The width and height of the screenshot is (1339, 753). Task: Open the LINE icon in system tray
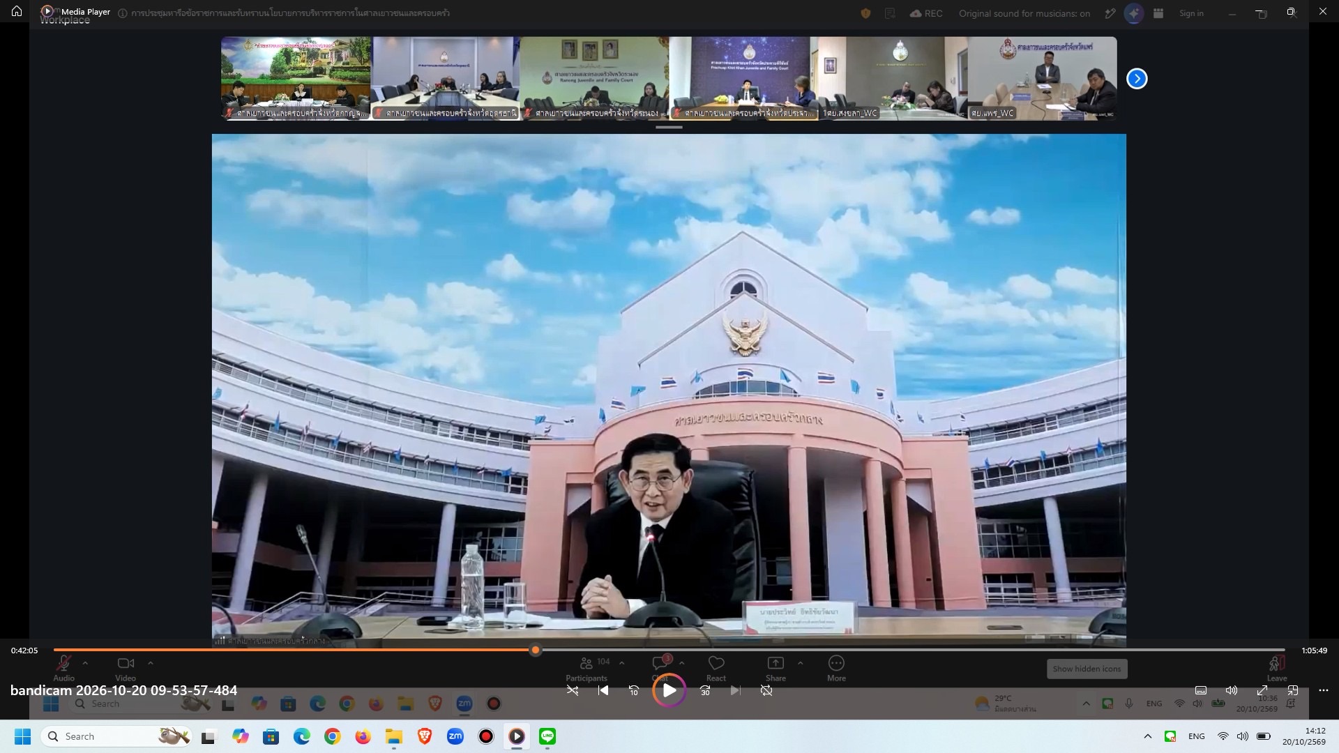coord(1170,736)
